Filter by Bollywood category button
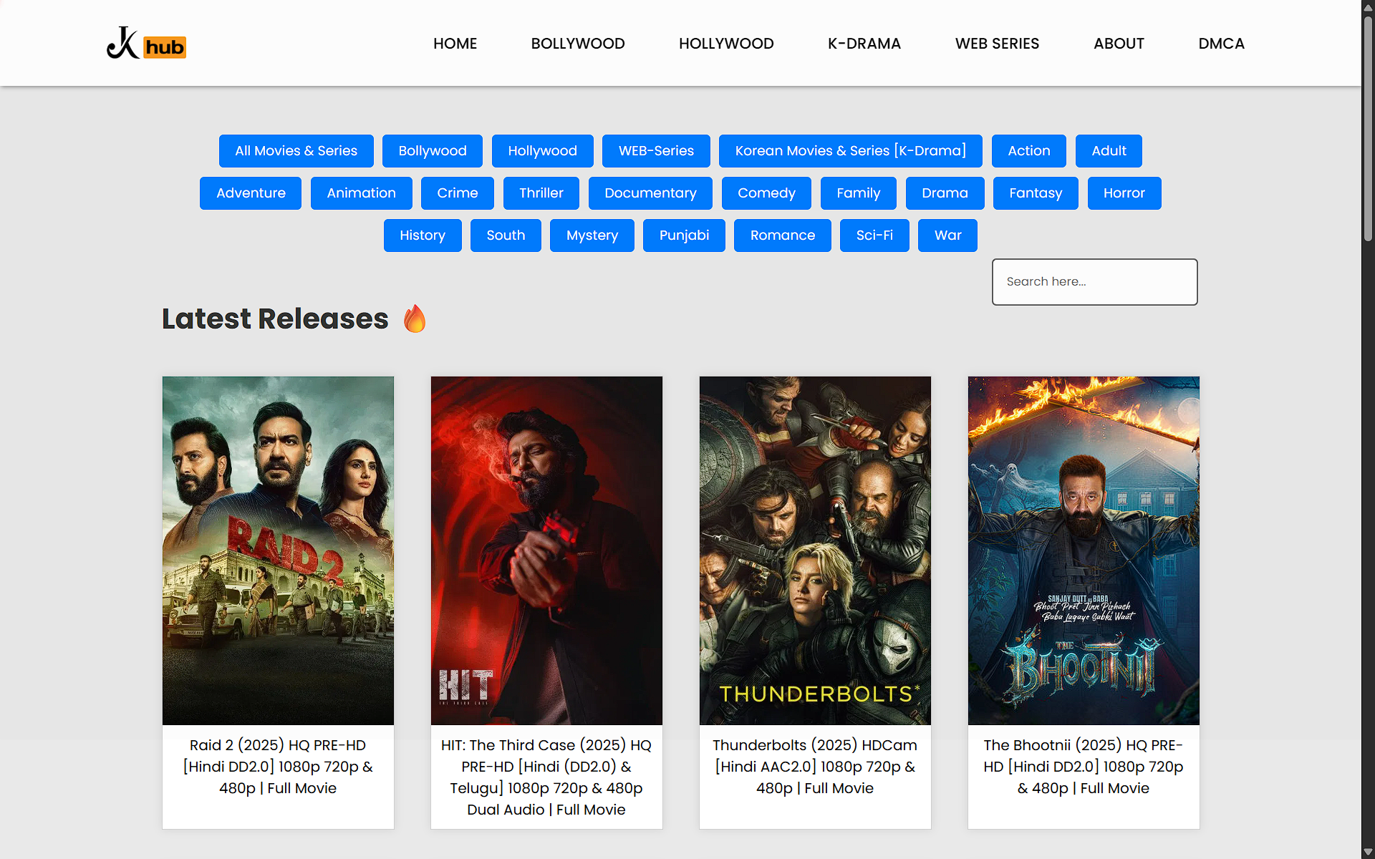The width and height of the screenshot is (1375, 859). [433, 151]
